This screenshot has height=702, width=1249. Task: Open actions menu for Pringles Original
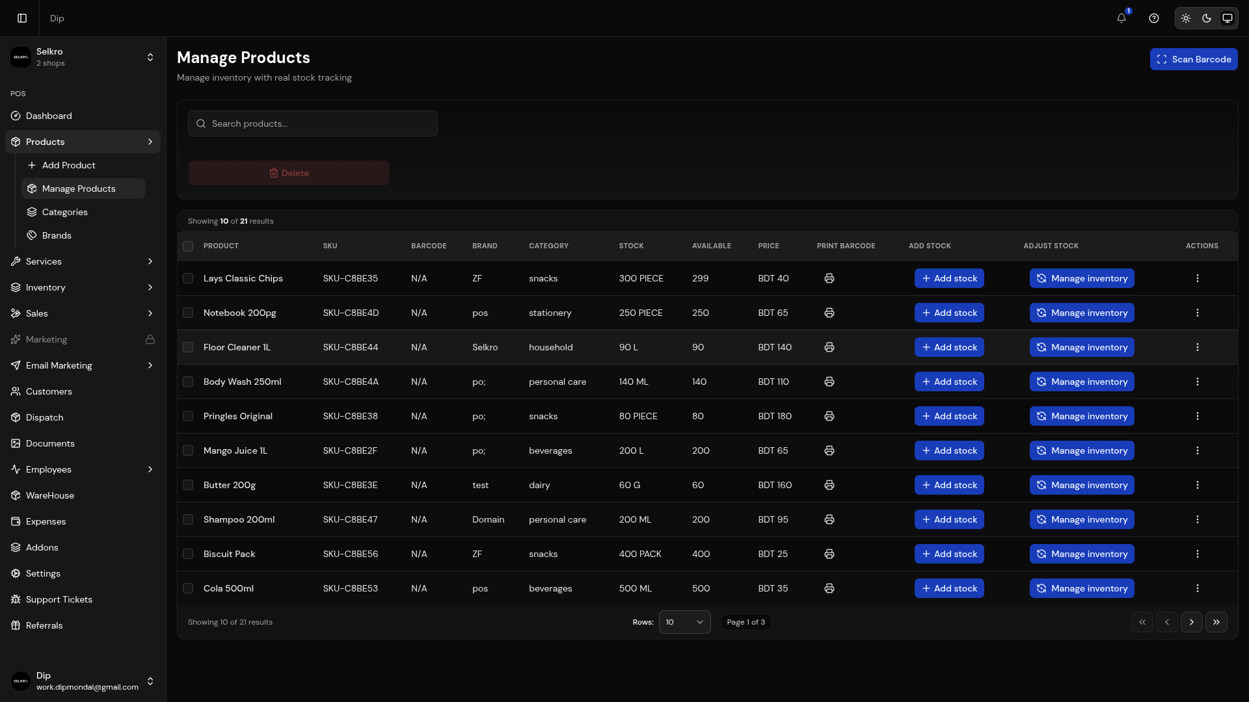pyautogui.click(x=1198, y=416)
